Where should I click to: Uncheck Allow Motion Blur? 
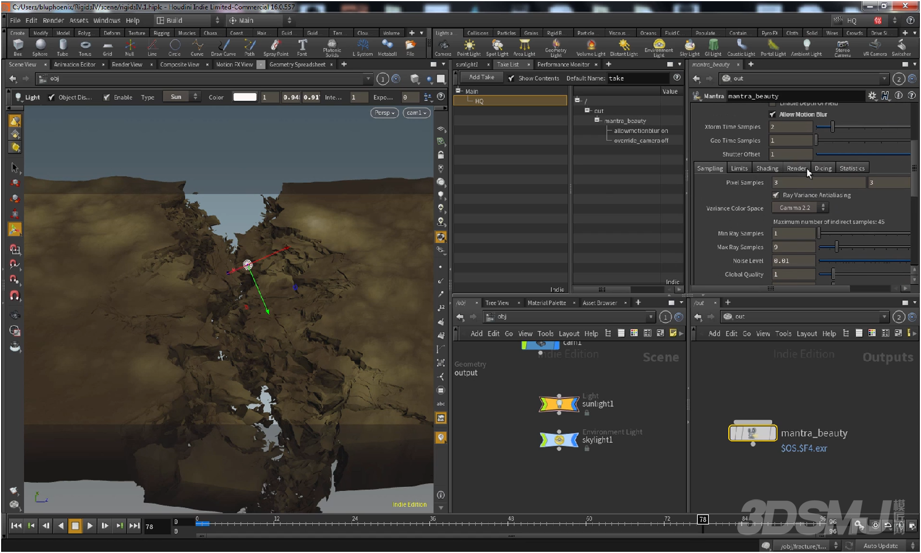pyautogui.click(x=773, y=114)
